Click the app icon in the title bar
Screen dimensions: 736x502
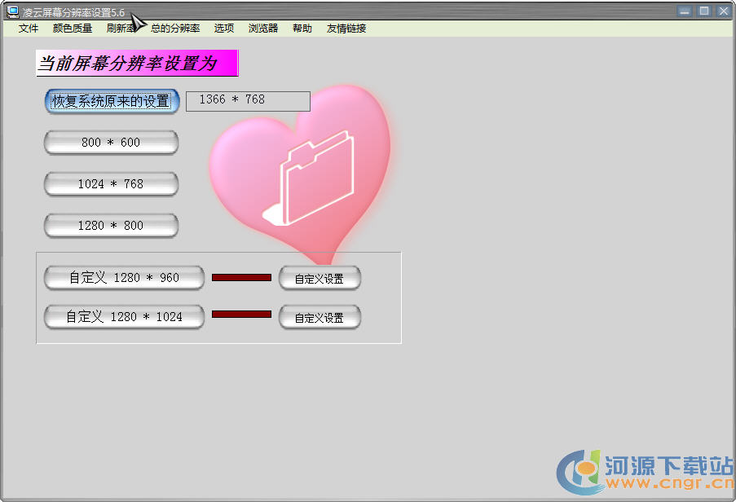click(12, 11)
